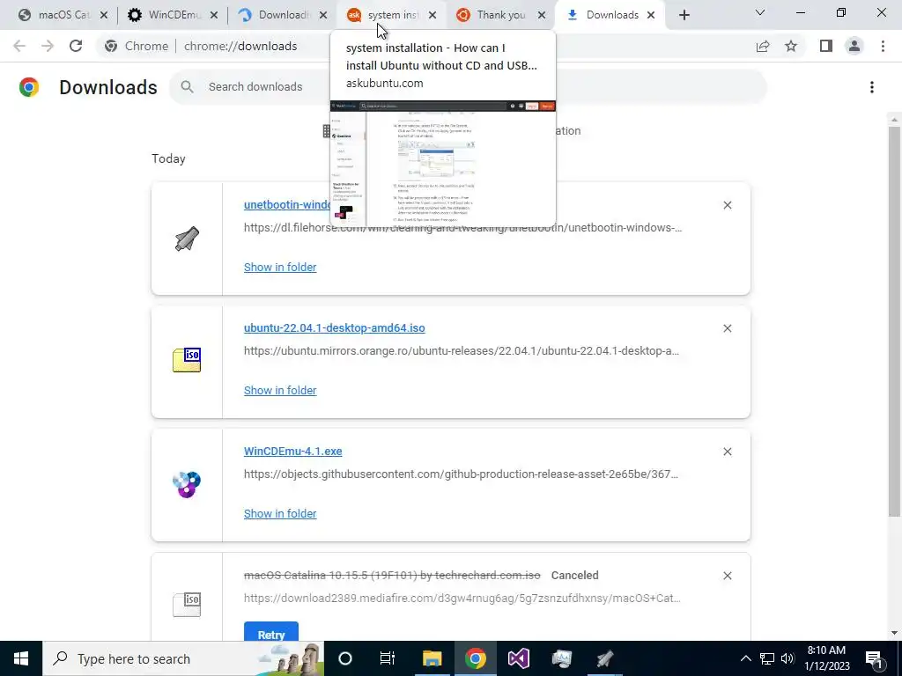
Task: Toggle the Chrome side panel
Action: point(826,46)
